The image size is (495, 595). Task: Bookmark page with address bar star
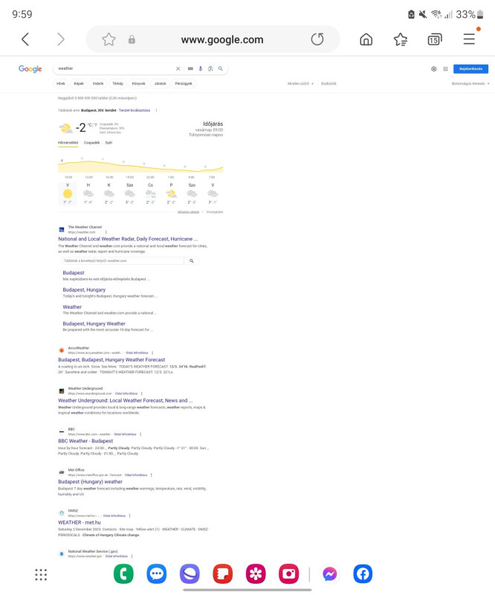pos(109,39)
